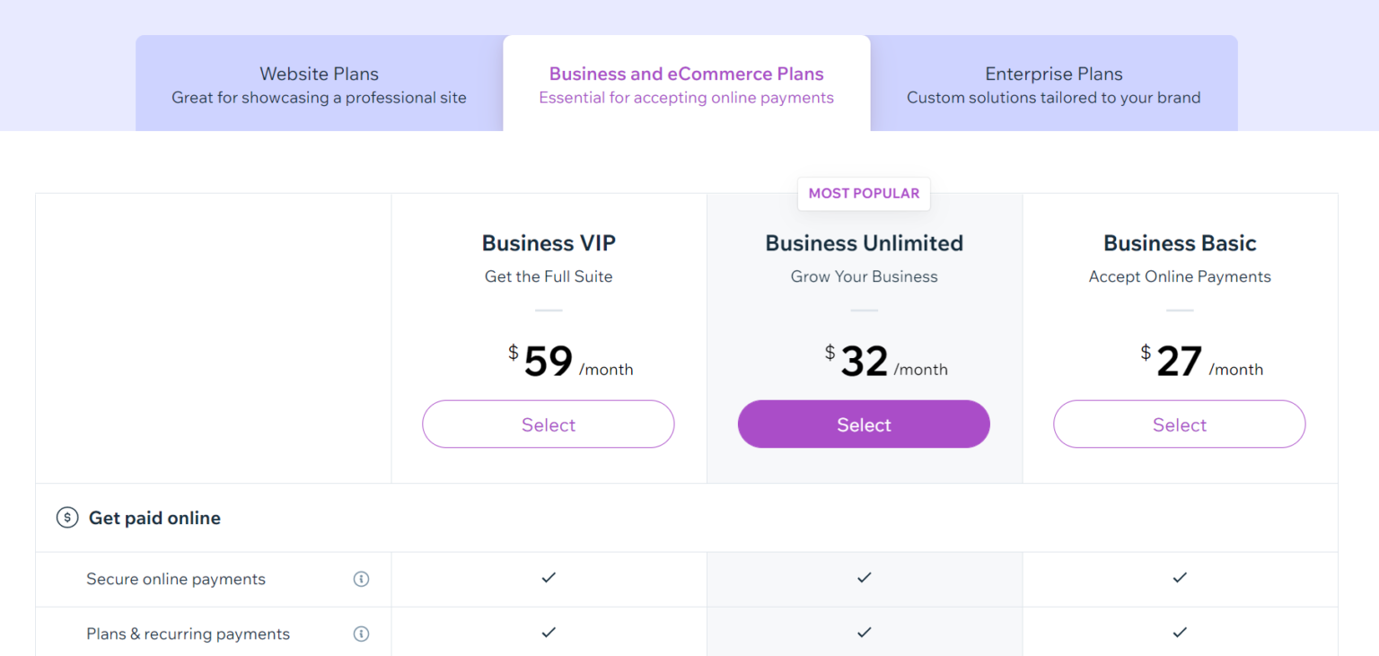1379x656 pixels.
Task: Click the Get paid online section header
Action: pyautogui.click(x=154, y=518)
